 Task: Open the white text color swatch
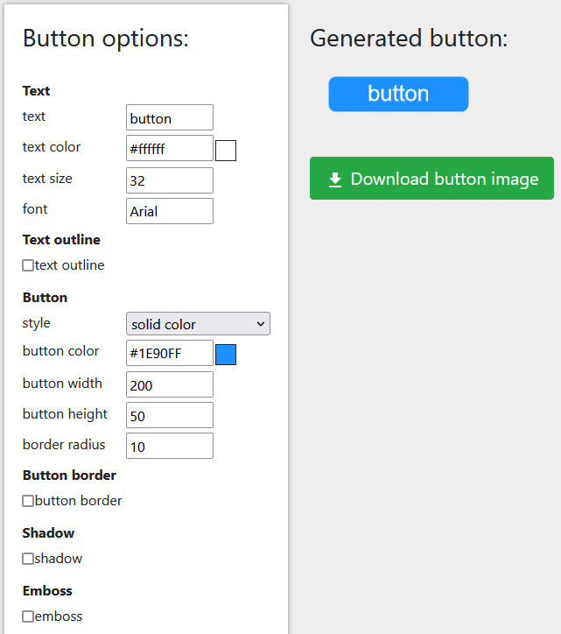click(x=226, y=151)
